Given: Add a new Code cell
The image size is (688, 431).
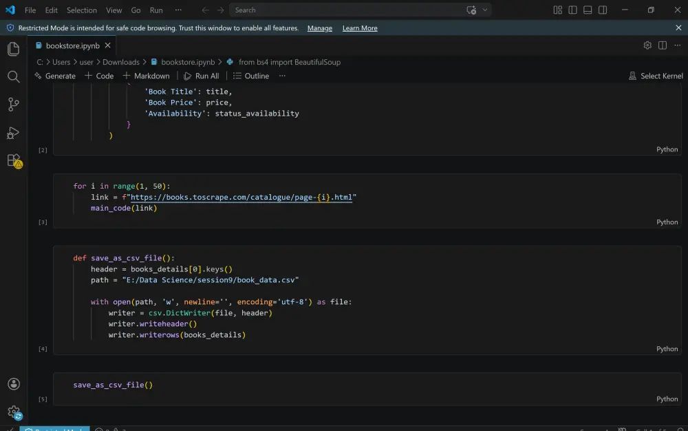Looking at the screenshot, I should [99, 76].
